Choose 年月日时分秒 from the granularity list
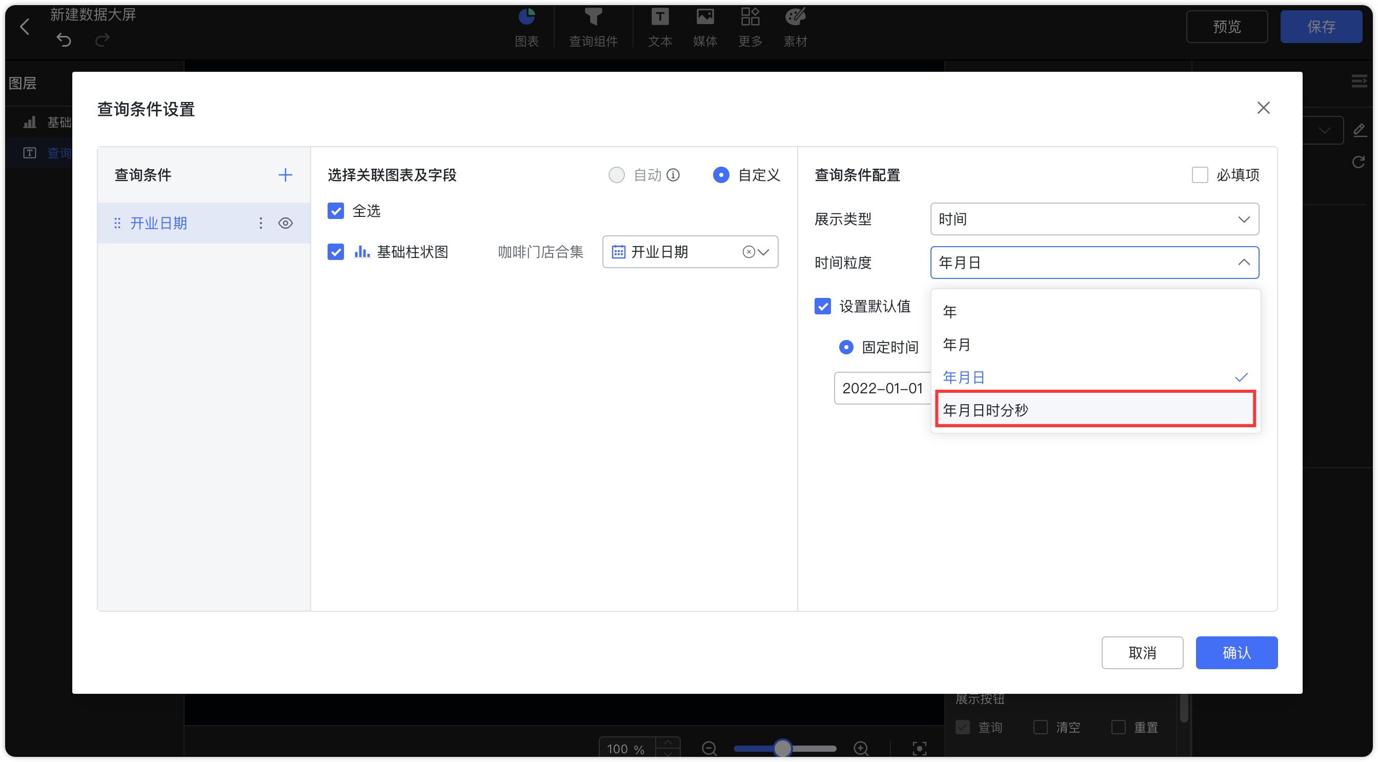1378x762 pixels. (x=1095, y=410)
